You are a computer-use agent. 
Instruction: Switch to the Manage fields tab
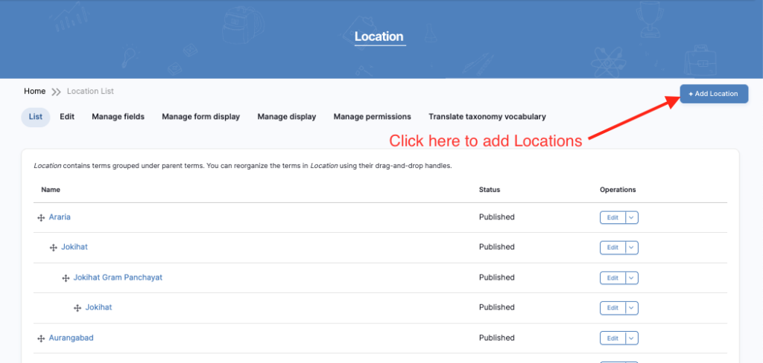118,117
